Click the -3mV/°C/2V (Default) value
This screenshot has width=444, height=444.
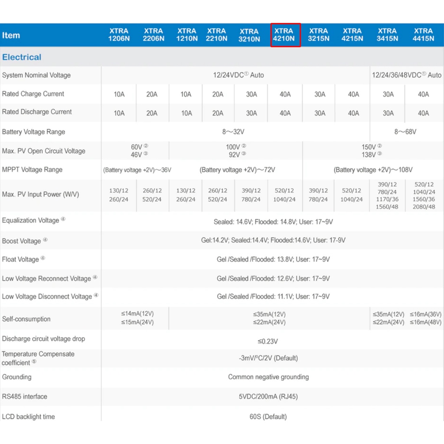pos(268,358)
